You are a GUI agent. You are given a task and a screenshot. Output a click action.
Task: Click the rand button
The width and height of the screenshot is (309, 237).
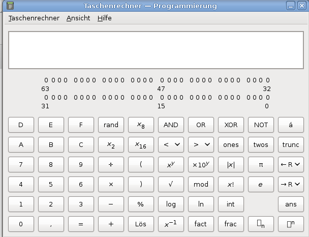111,125
